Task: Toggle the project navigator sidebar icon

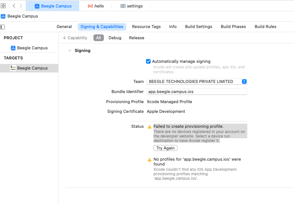Action: pos(3,27)
